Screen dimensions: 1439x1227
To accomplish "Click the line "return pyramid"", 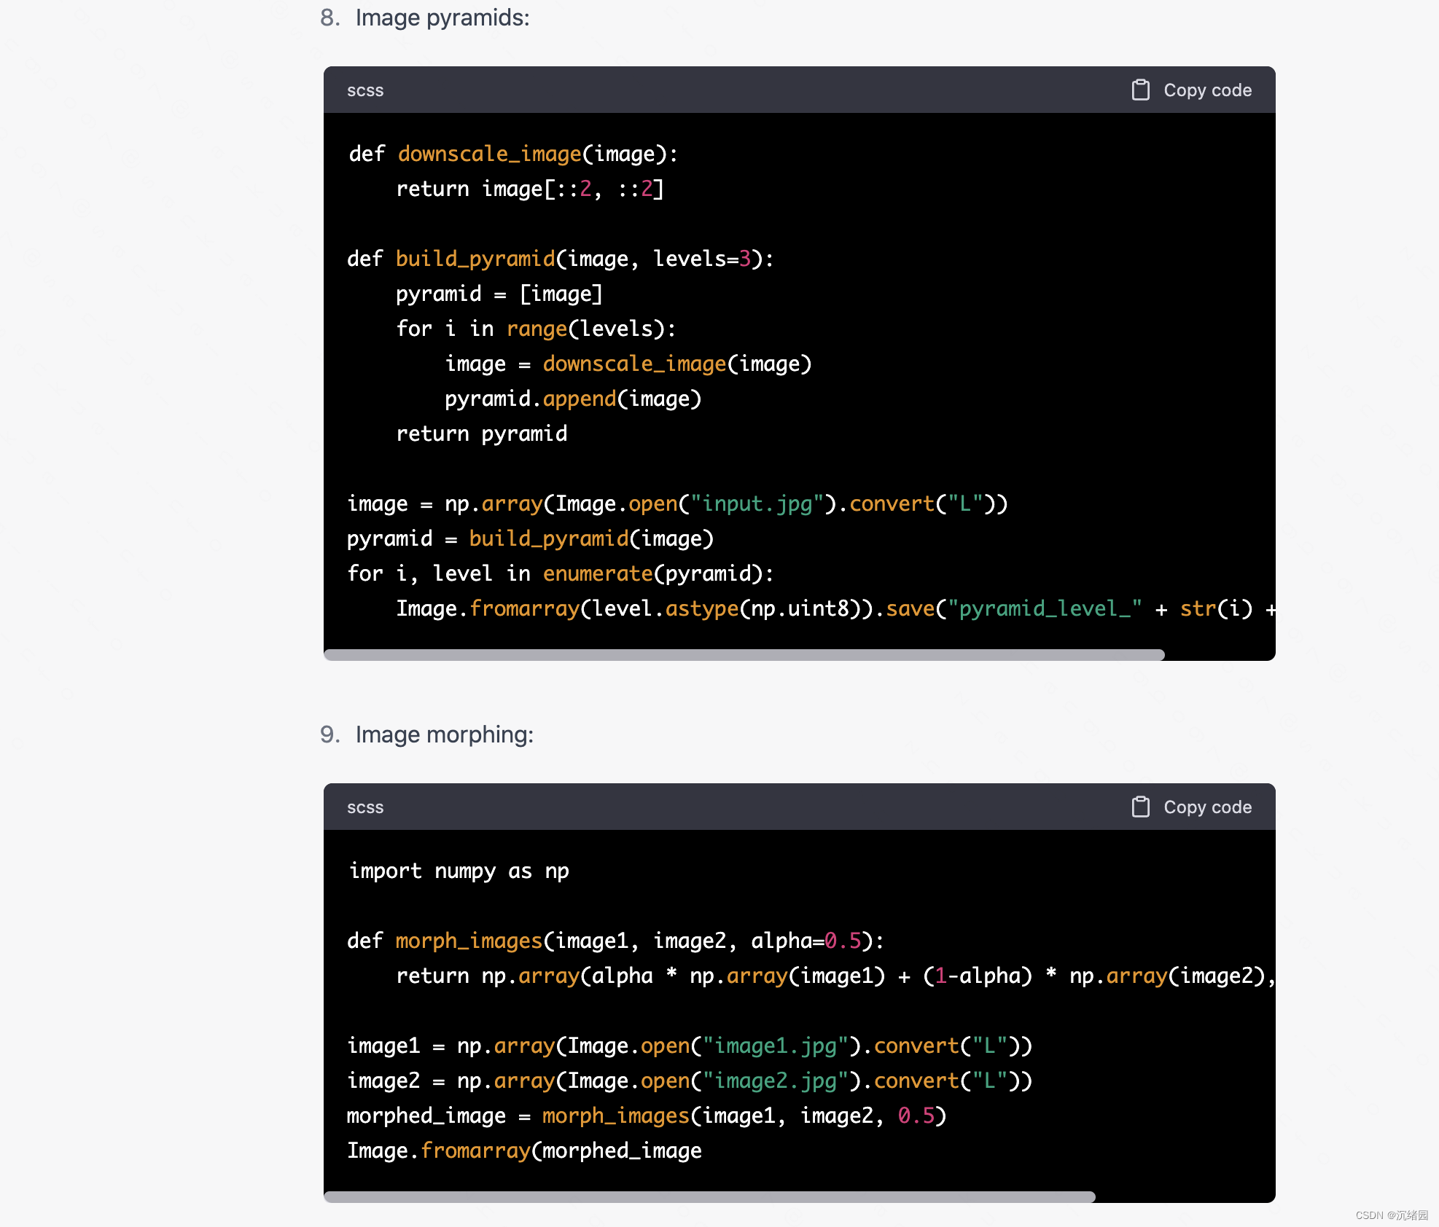I will (482, 434).
